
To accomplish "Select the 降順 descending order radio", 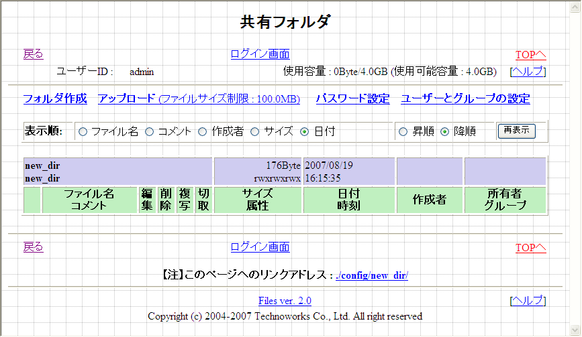I will 444,132.
